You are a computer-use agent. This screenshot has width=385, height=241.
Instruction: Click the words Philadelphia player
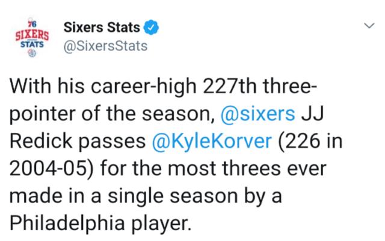(x=100, y=224)
